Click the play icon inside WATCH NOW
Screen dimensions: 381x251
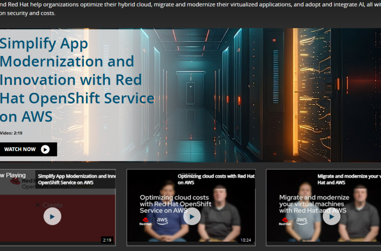(x=45, y=149)
